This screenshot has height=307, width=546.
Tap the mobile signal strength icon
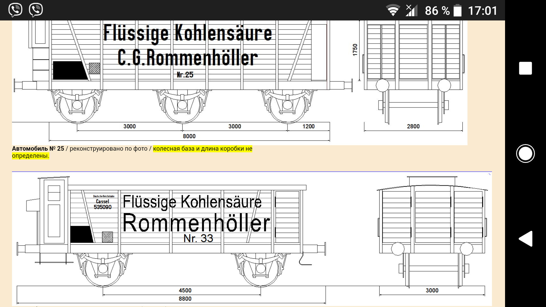point(411,11)
